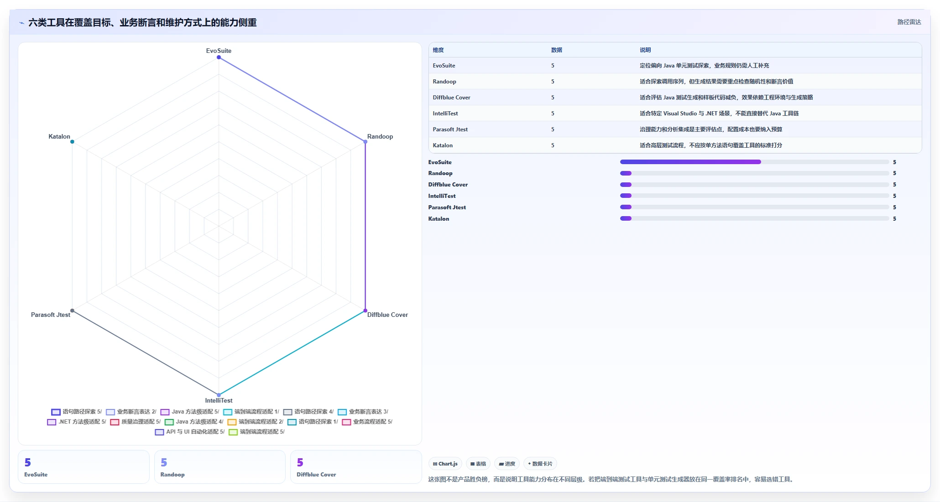Open the Randoop data card
This screenshot has width=940, height=502.
pyautogui.click(x=220, y=467)
